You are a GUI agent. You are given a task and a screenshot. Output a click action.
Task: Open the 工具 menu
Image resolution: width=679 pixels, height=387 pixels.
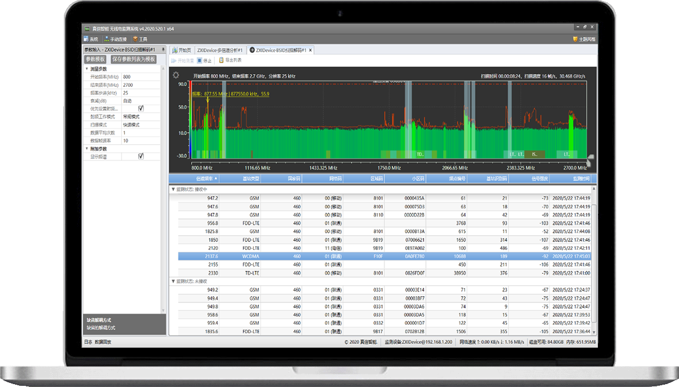(x=140, y=39)
